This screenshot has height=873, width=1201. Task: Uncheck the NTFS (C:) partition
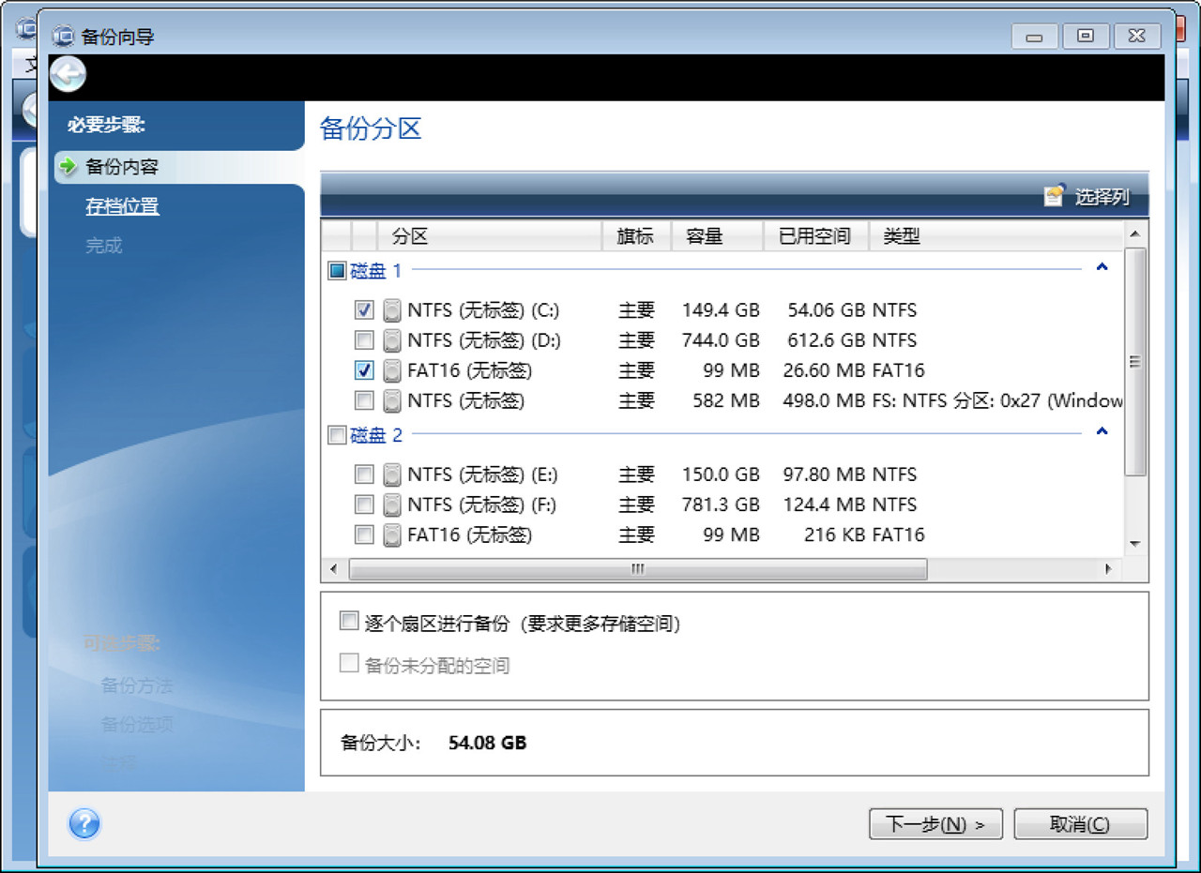coord(363,309)
